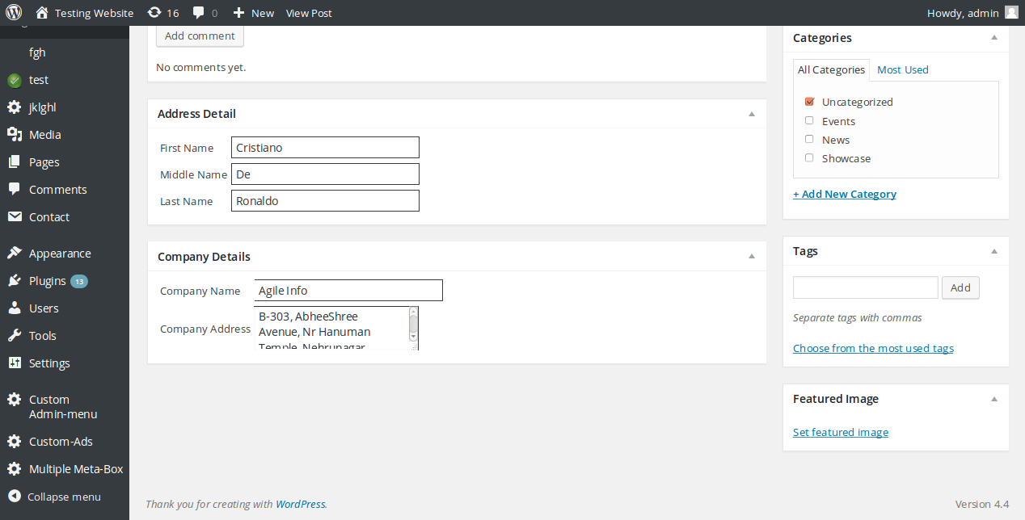The width and height of the screenshot is (1025, 520).
Task: Collapse the Company Details meta box
Action: click(752, 257)
